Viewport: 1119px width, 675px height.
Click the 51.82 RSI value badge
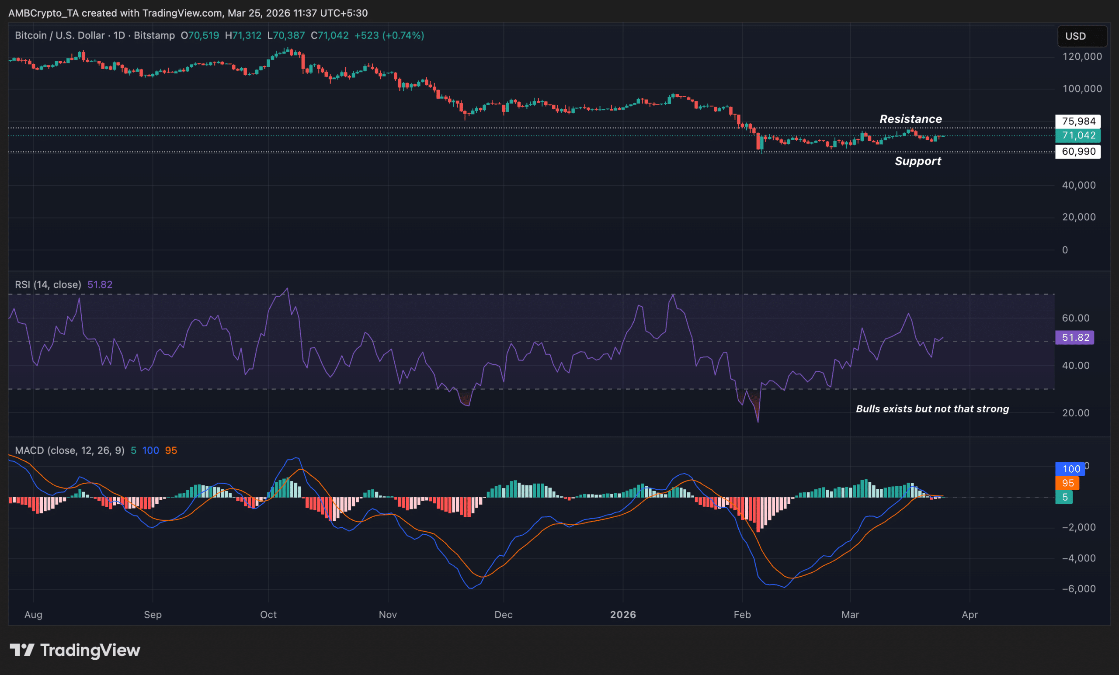coord(1074,338)
